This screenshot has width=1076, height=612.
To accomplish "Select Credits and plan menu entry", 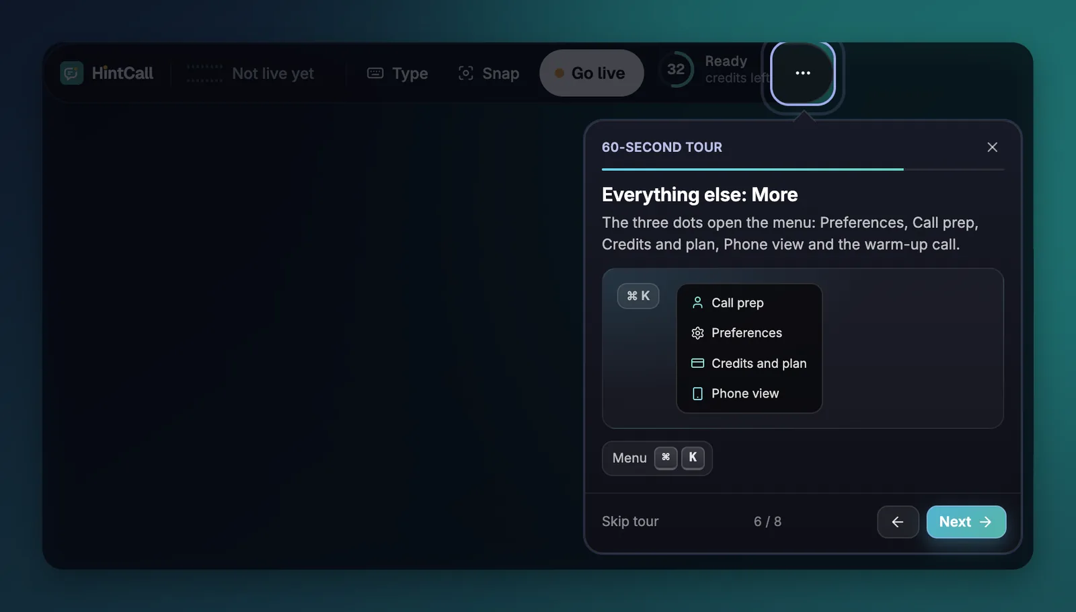I will tap(749, 363).
